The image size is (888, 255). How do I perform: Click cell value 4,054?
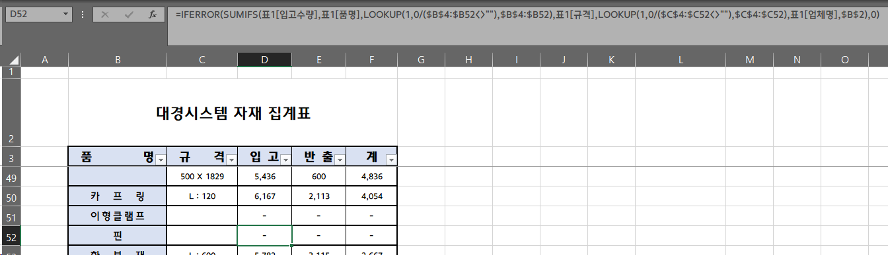(x=371, y=196)
